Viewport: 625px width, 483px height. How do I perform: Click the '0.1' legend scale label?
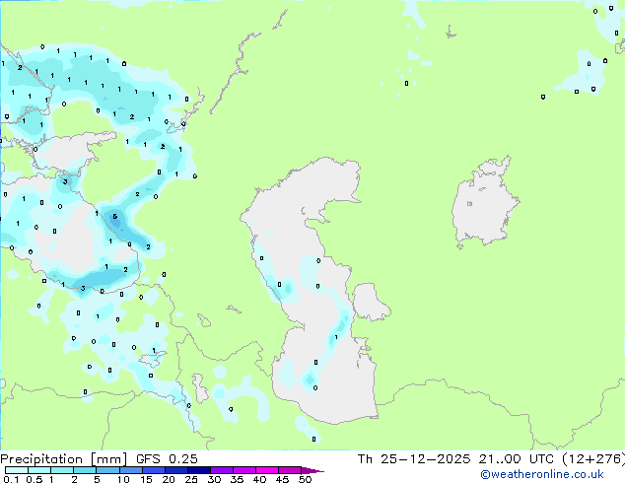pyautogui.click(x=11, y=479)
